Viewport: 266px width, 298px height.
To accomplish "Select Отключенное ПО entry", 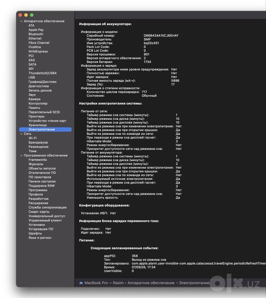I will point(42,173).
